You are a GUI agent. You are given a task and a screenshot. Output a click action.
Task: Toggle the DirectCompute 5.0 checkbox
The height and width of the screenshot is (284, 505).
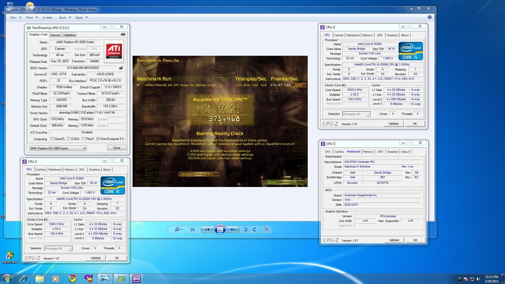coord(98,139)
